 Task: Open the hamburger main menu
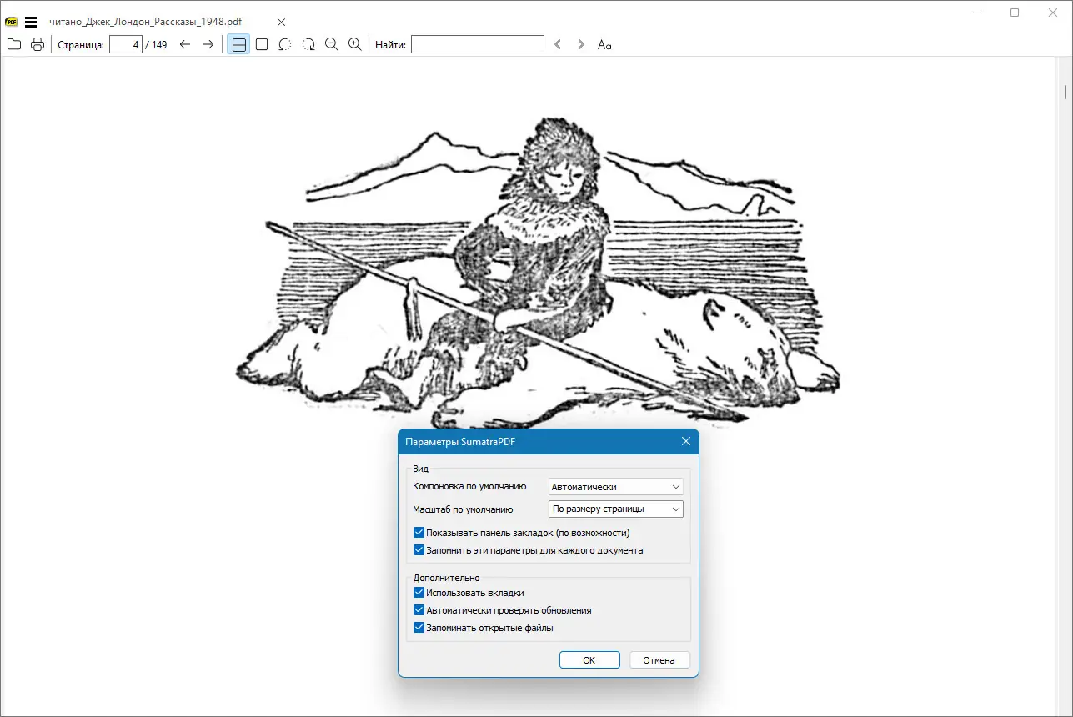point(31,22)
